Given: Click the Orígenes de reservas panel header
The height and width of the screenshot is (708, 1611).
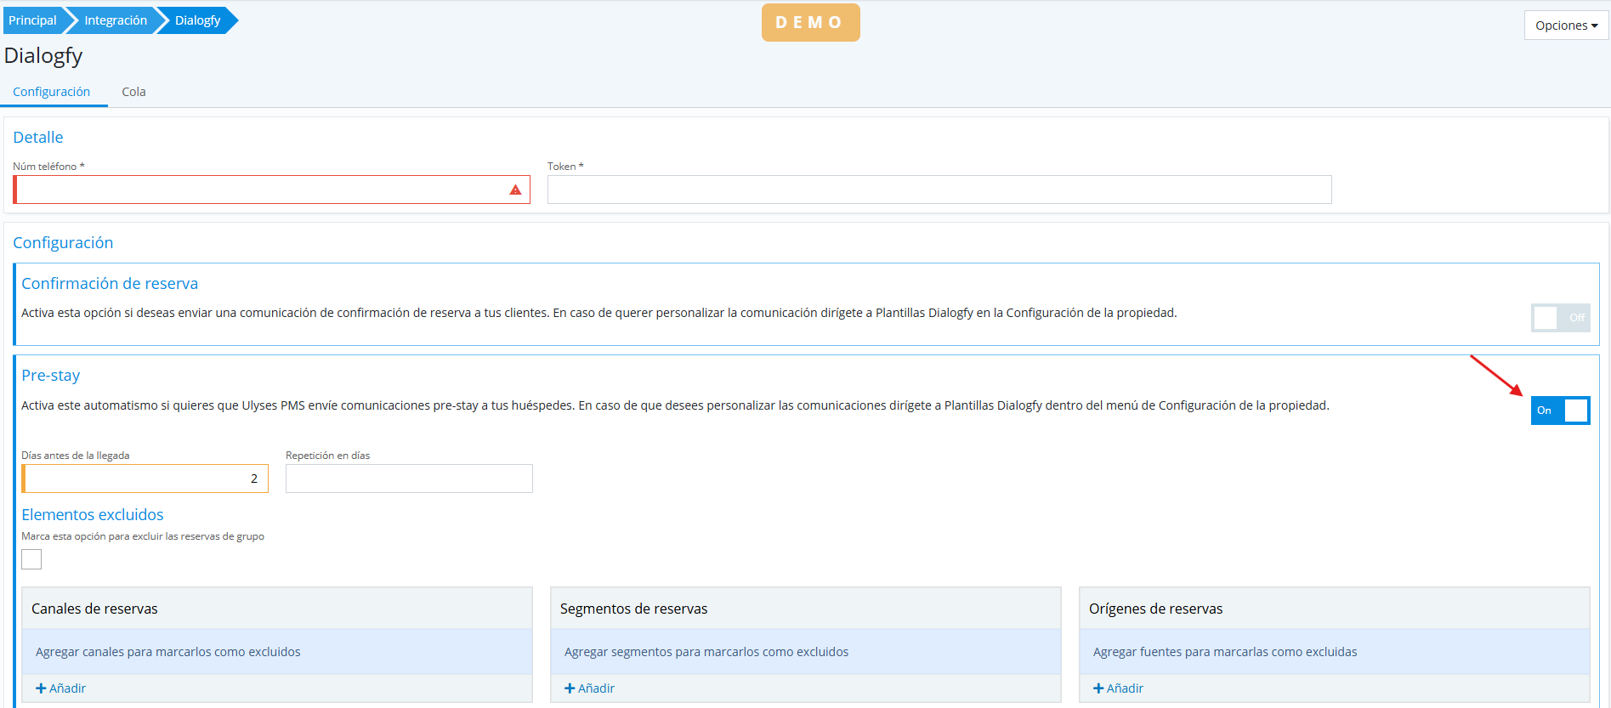Looking at the screenshot, I should pyautogui.click(x=1333, y=609).
